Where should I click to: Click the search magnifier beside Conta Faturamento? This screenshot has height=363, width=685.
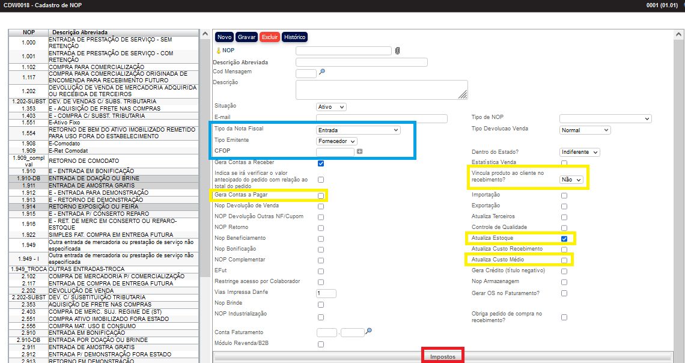(x=369, y=331)
